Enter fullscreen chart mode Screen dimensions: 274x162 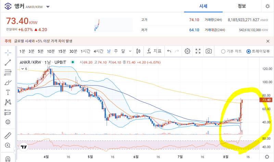(198, 51)
